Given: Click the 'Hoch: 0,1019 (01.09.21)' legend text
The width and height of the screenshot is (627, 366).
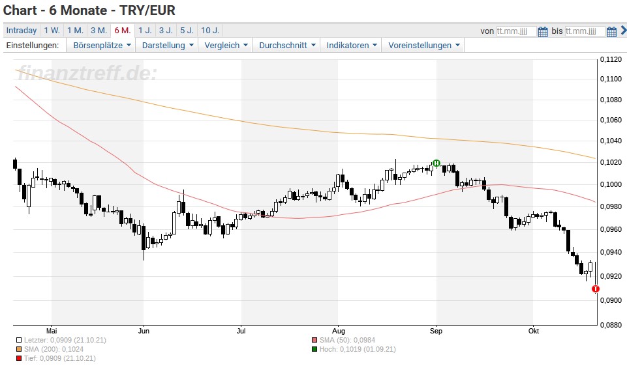Looking at the screenshot, I should [358, 350].
